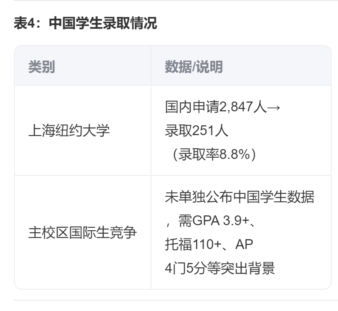338x311 pixels.
Task: Click the 录取251人 line
Action: tap(197, 131)
